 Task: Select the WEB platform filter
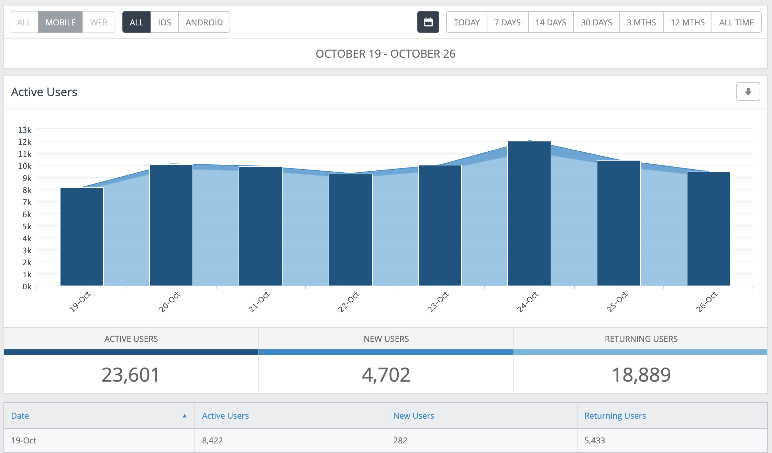tap(99, 22)
